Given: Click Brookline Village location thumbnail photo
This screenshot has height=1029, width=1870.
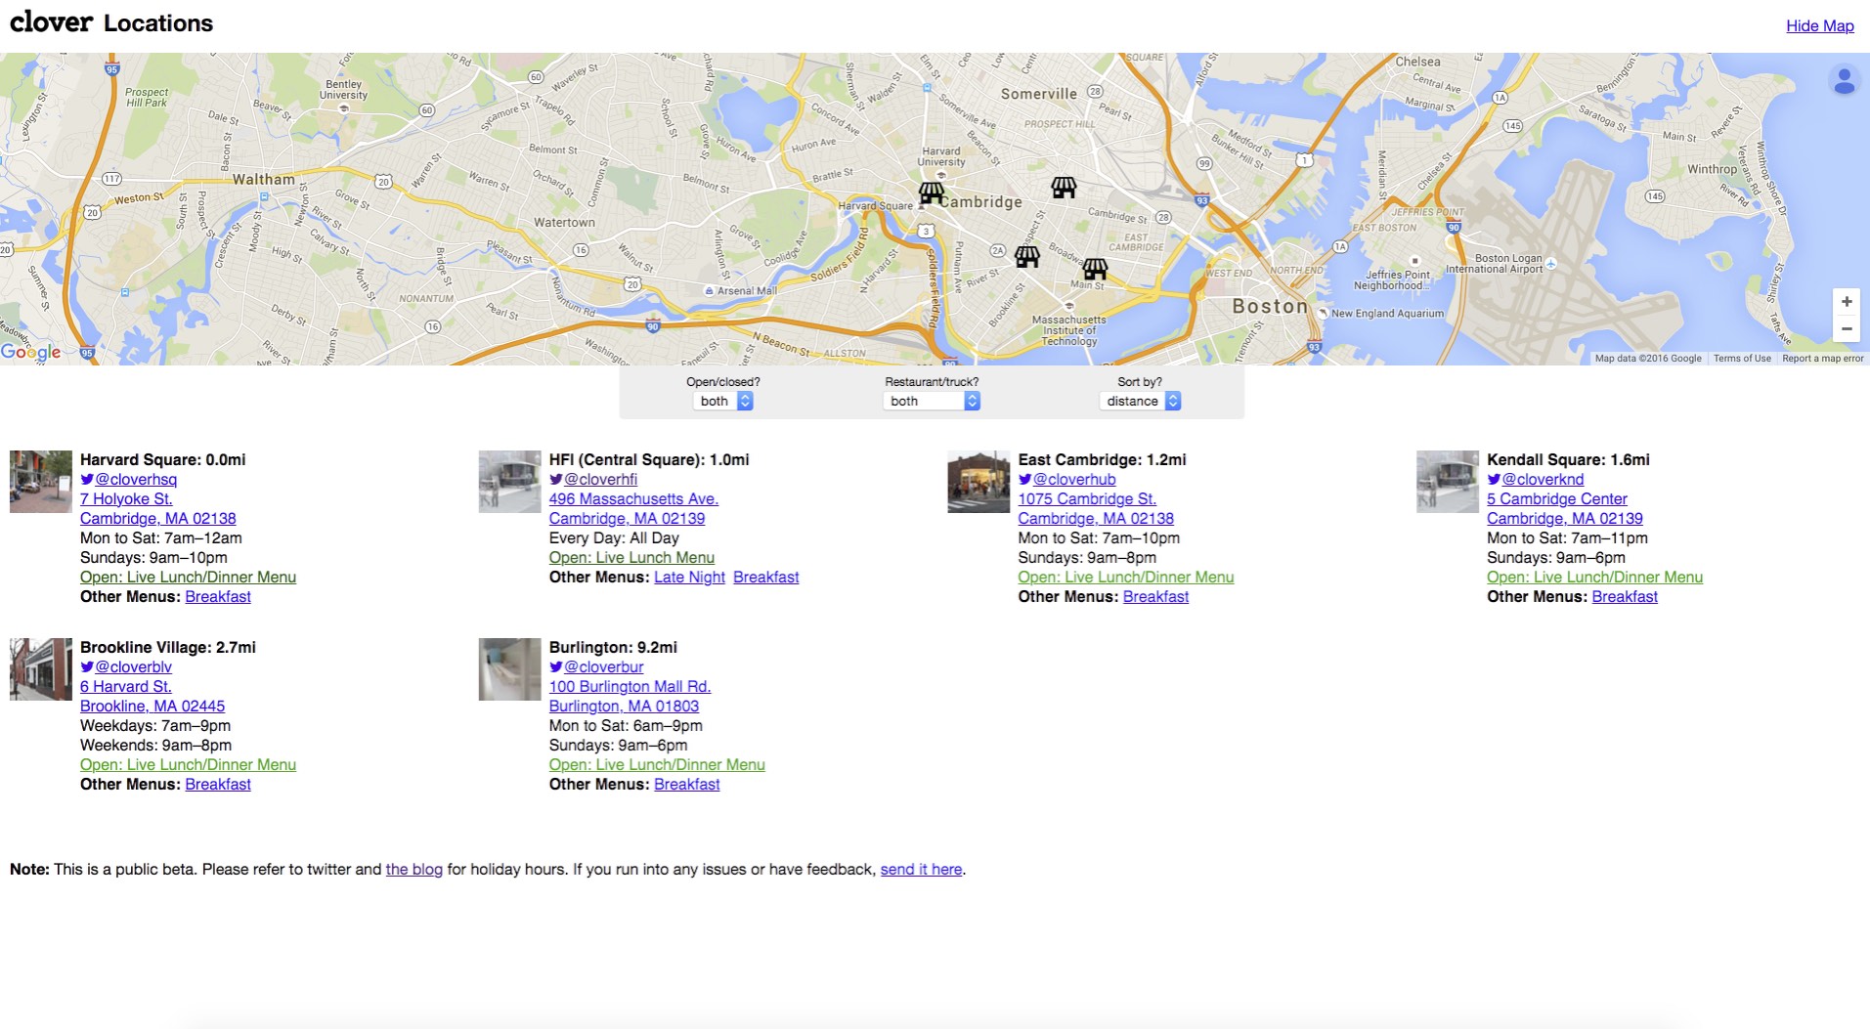Looking at the screenshot, I should [41, 669].
